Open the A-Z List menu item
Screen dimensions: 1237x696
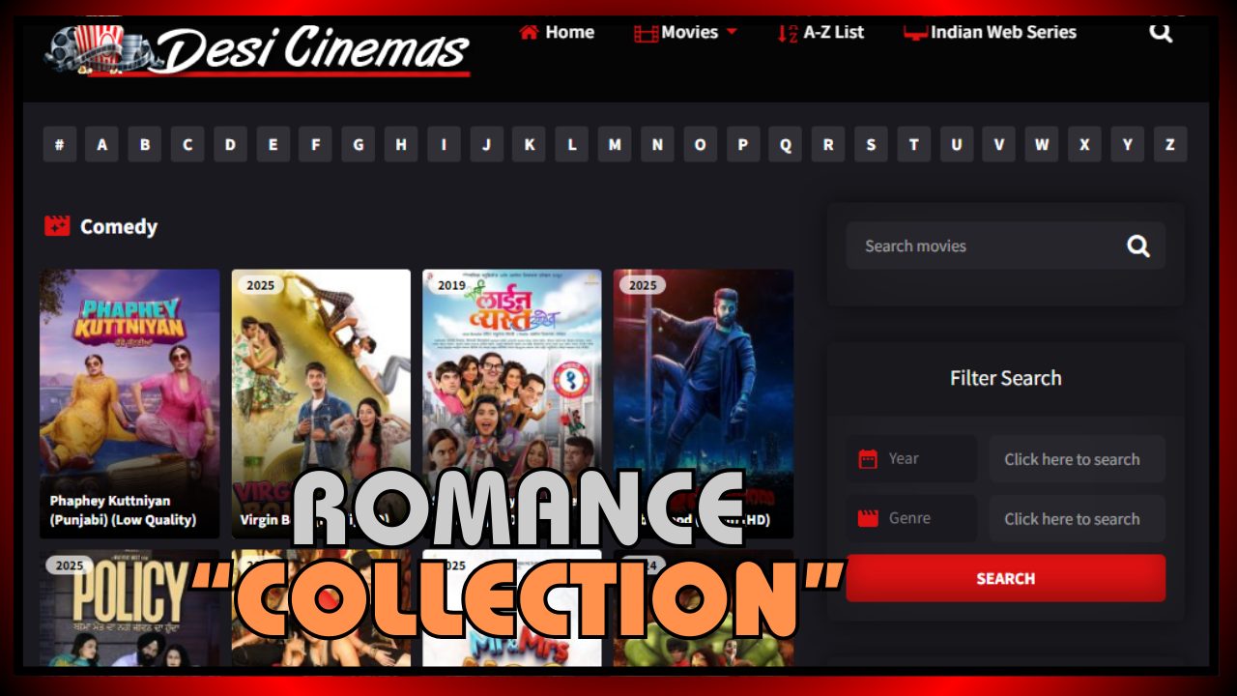(x=833, y=33)
